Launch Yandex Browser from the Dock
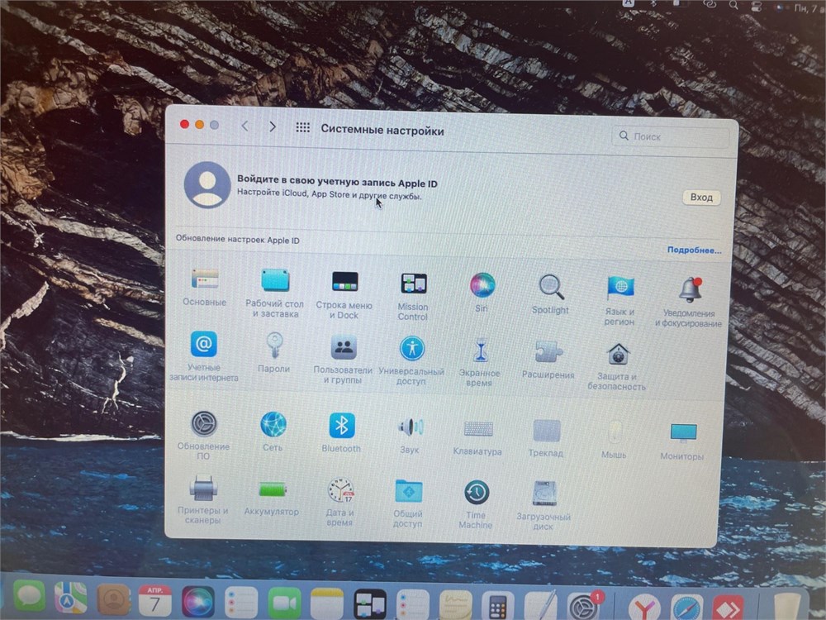 (x=643, y=607)
